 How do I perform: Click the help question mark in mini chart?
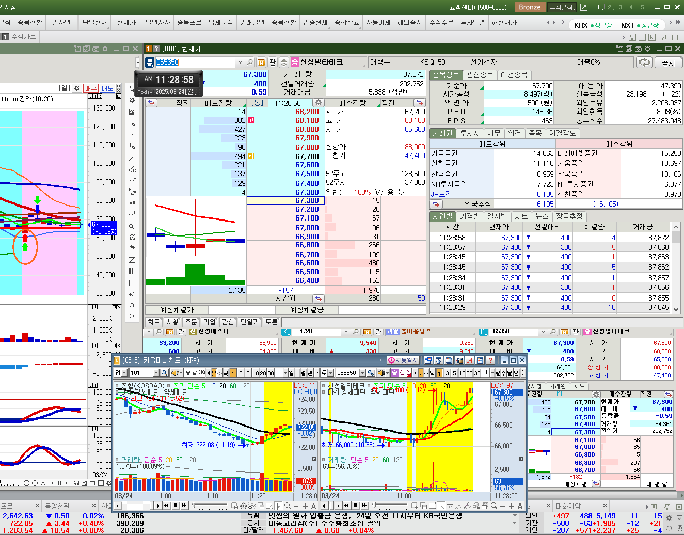click(x=490, y=360)
